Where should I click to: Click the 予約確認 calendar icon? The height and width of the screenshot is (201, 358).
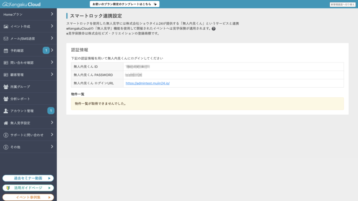(x=6, y=51)
